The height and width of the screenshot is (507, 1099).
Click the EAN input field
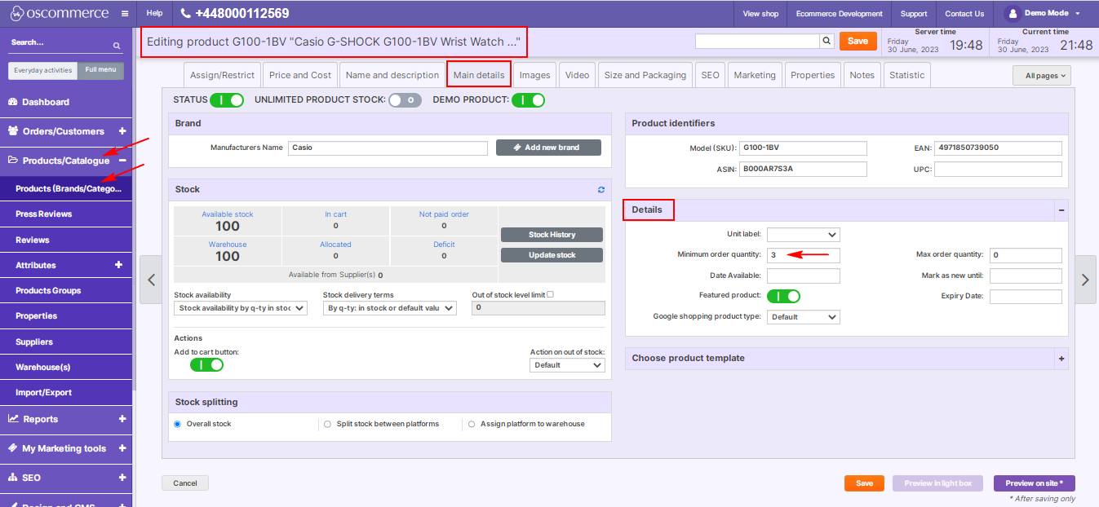click(x=998, y=148)
